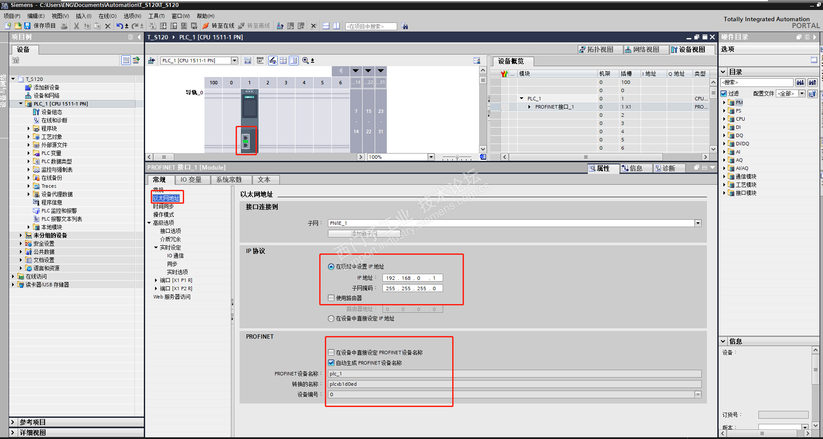Click catalog search downward icon
The width and height of the screenshot is (823, 439).
point(800,82)
